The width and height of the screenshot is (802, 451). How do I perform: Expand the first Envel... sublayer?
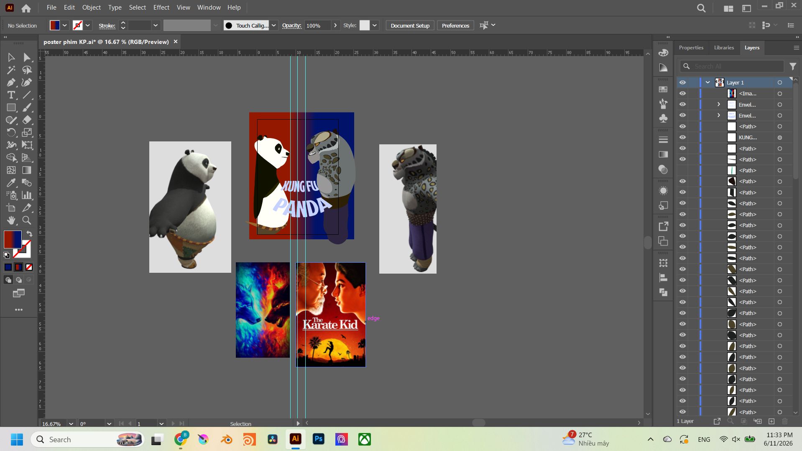tap(719, 104)
